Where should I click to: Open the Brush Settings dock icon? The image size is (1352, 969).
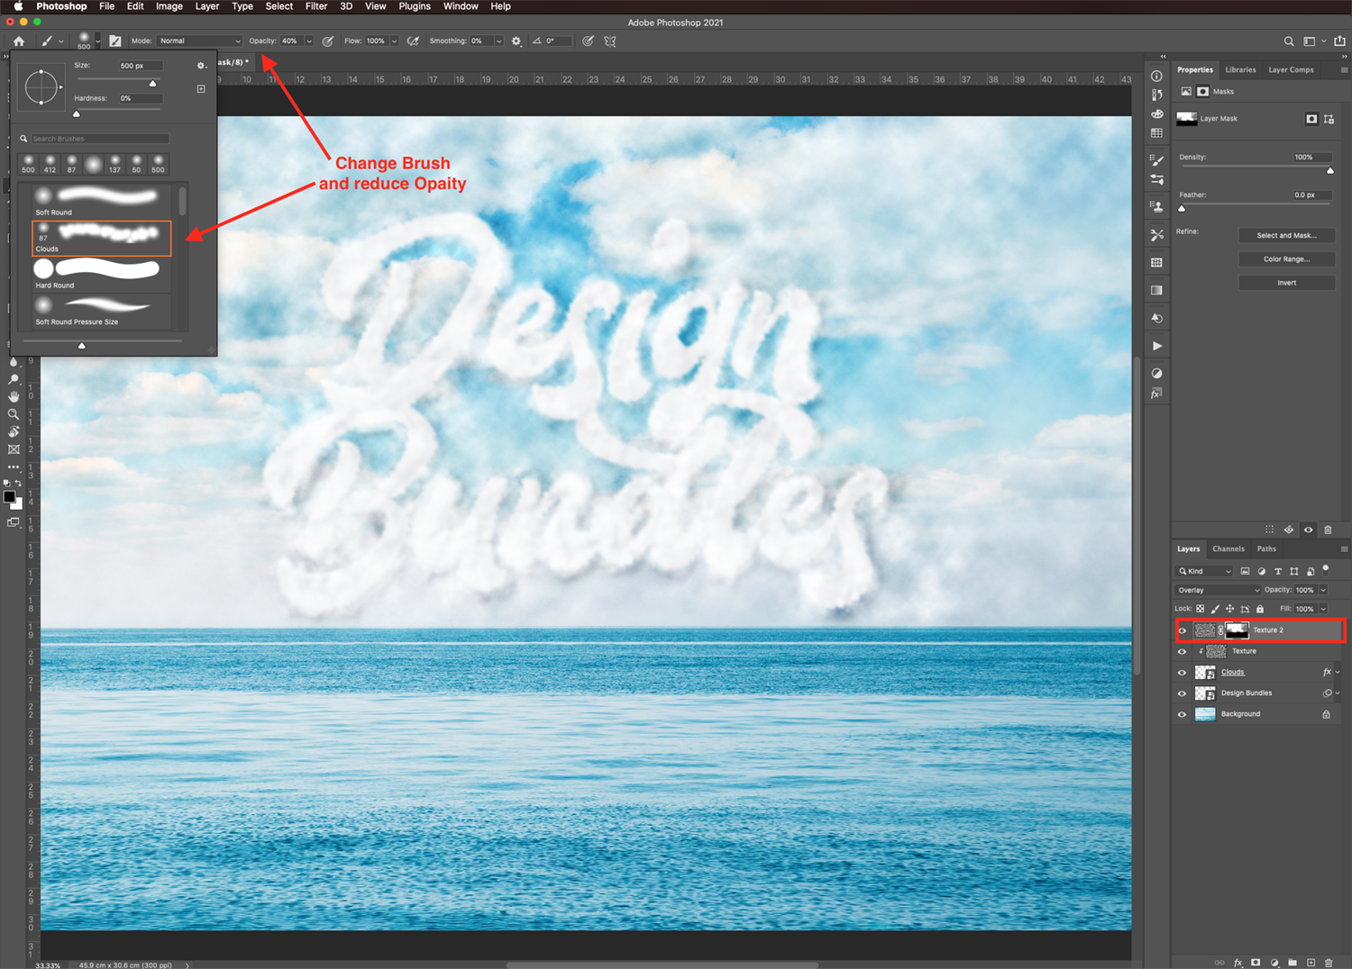coord(1156,160)
